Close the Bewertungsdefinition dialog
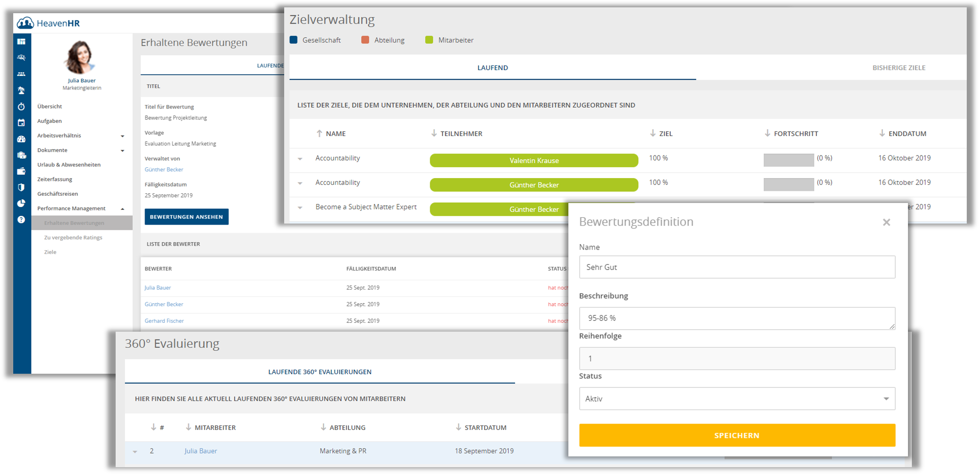The width and height of the screenshot is (979, 474). pos(886,222)
